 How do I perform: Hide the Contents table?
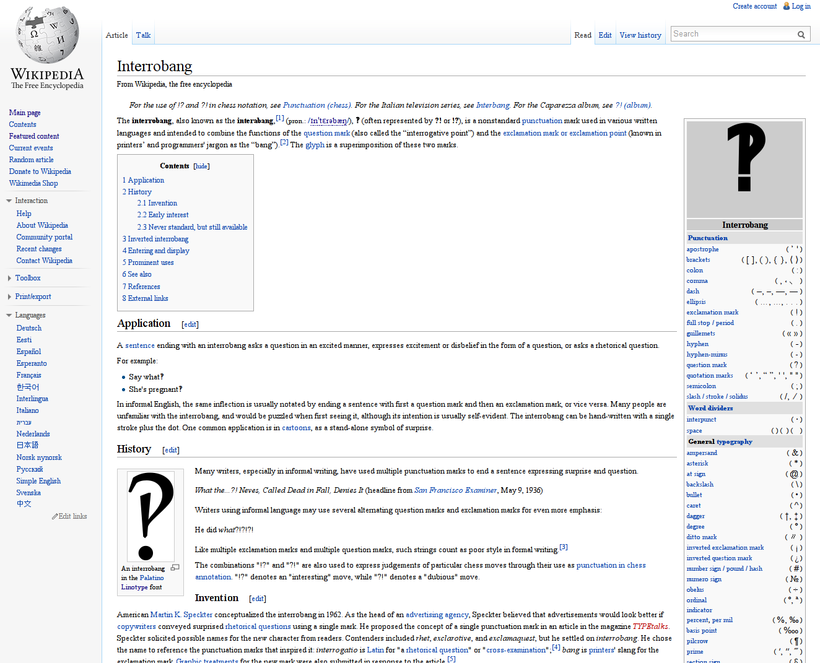pyautogui.click(x=201, y=166)
